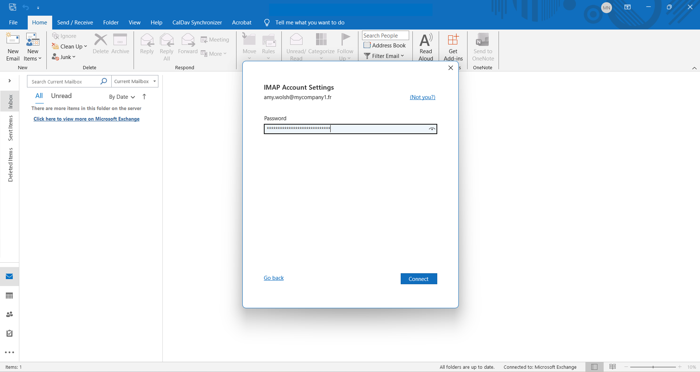Screen dimensions: 700x372
Task: Click the zoom in plus button
Action: [680, 367]
